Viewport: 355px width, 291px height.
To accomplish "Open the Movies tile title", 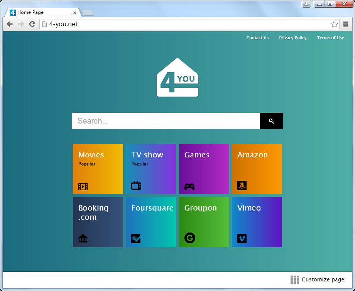I will point(91,155).
